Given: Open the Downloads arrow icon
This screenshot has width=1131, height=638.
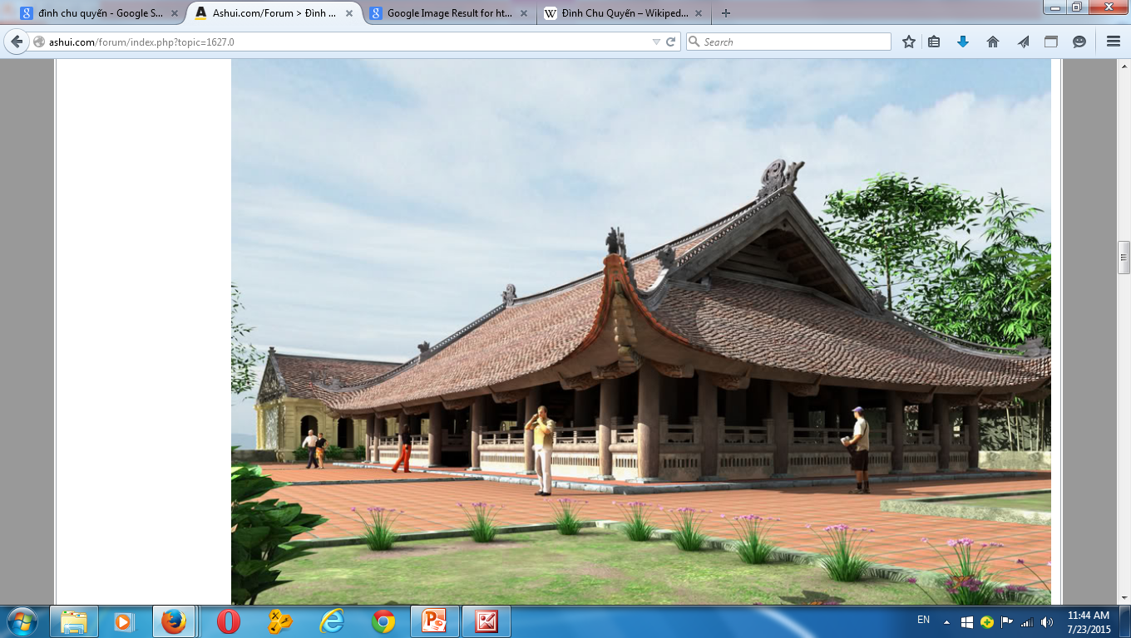Looking at the screenshot, I should click(x=963, y=42).
